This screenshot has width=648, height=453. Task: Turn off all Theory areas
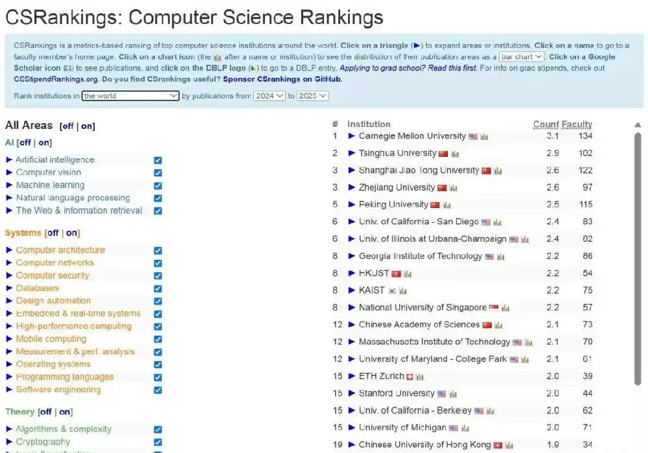coord(46,412)
